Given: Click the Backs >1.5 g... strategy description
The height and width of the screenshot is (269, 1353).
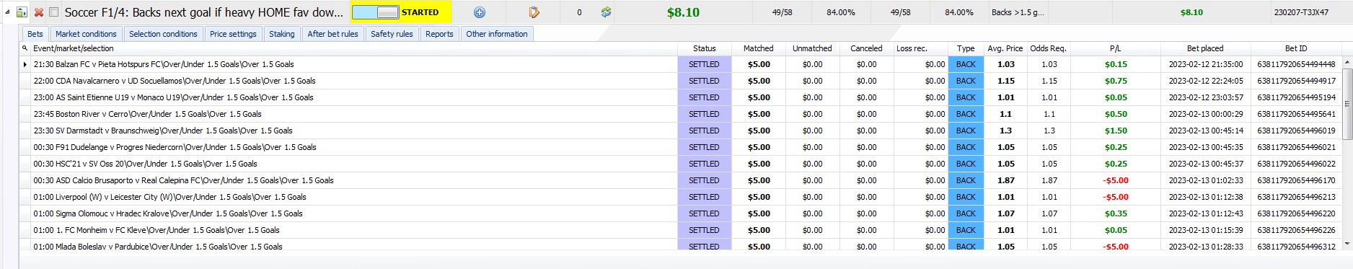Looking at the screenshot, I should [x=1018, y=12].
